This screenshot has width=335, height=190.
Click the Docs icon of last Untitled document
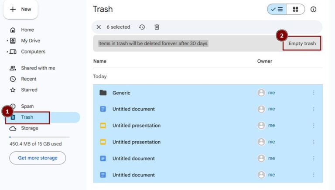pyautogui.click(x=103, y=175)
